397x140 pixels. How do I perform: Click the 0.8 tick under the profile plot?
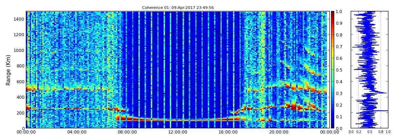pyautogui.click(x=381, y=132)
